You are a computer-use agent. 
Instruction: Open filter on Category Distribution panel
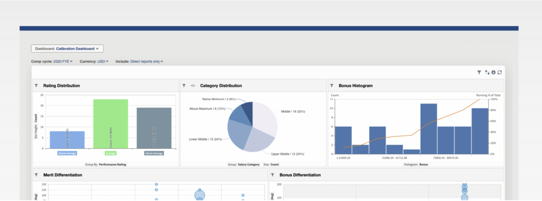pos(184,85)
